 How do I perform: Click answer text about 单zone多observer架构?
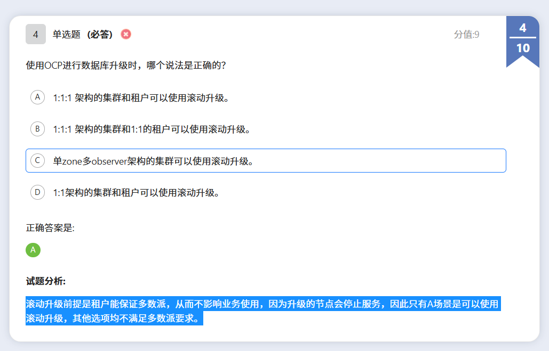point(153,161)
